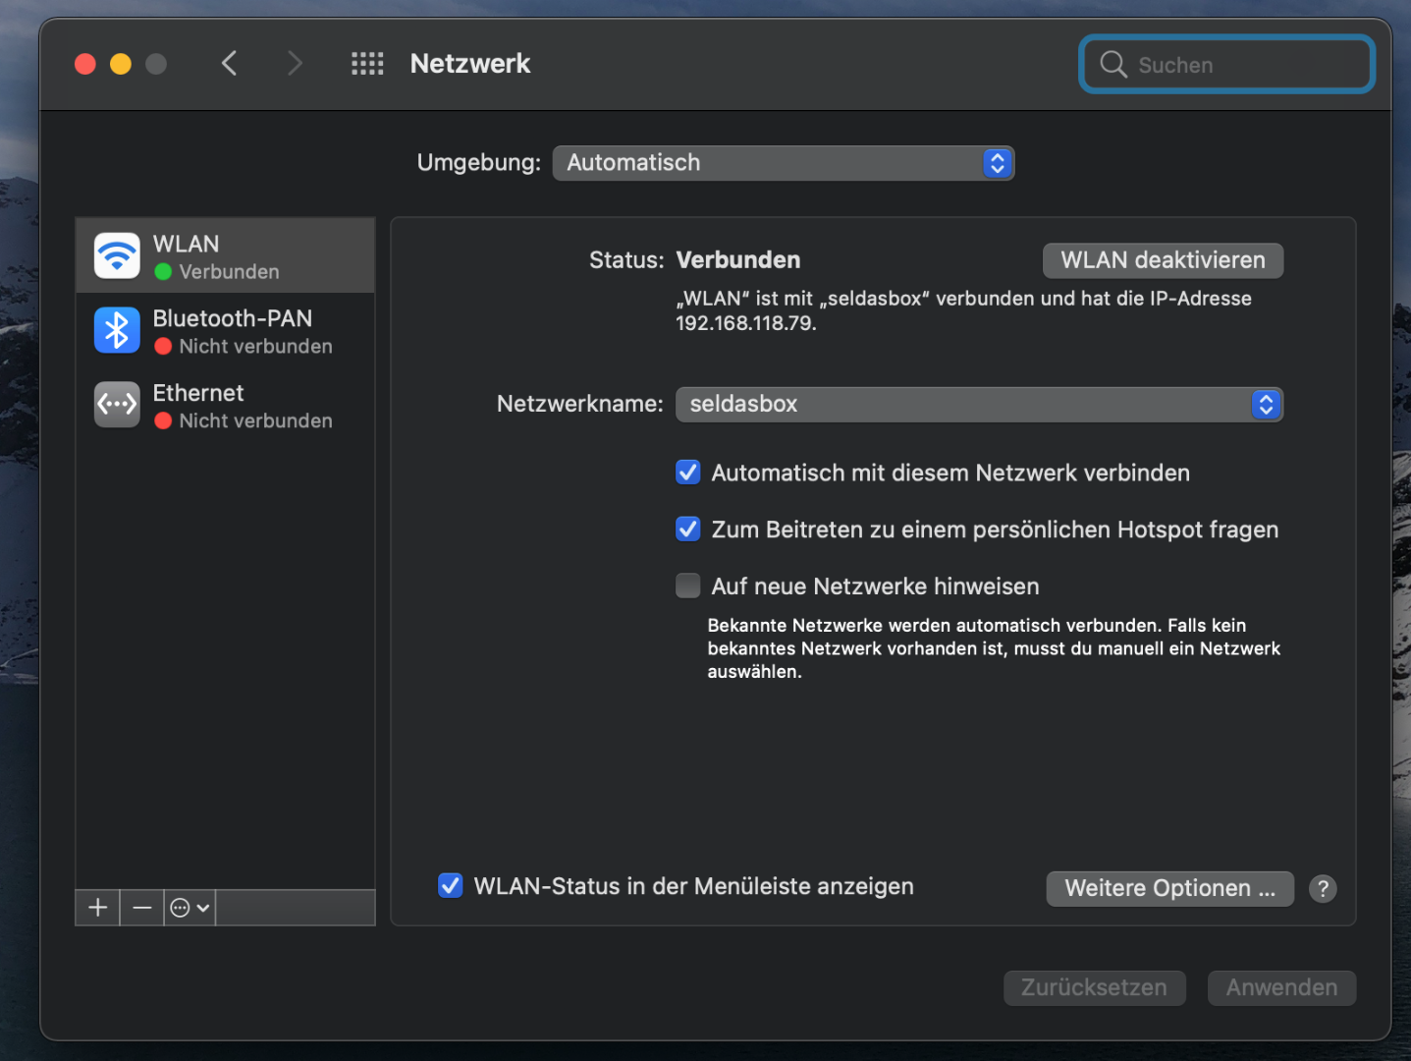
Task: Go back with the left chevron
Action: click(x=230, y=64)
